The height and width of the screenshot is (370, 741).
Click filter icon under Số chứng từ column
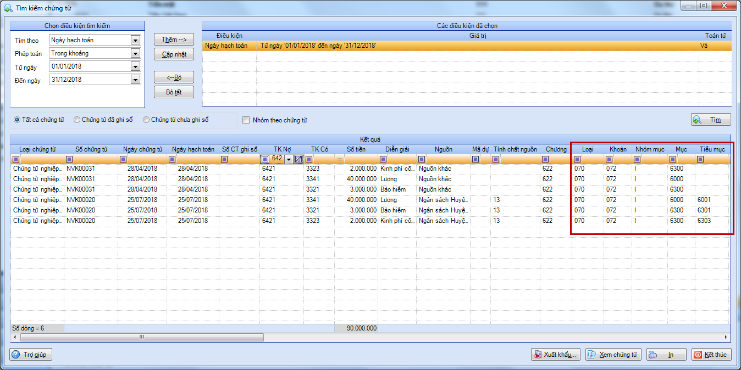69,159
